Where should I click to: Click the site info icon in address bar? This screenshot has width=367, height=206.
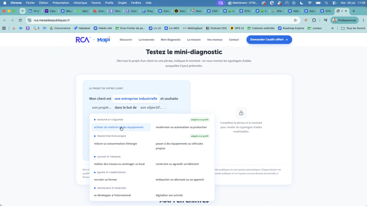pyautogui.click(x=30, y=20)
